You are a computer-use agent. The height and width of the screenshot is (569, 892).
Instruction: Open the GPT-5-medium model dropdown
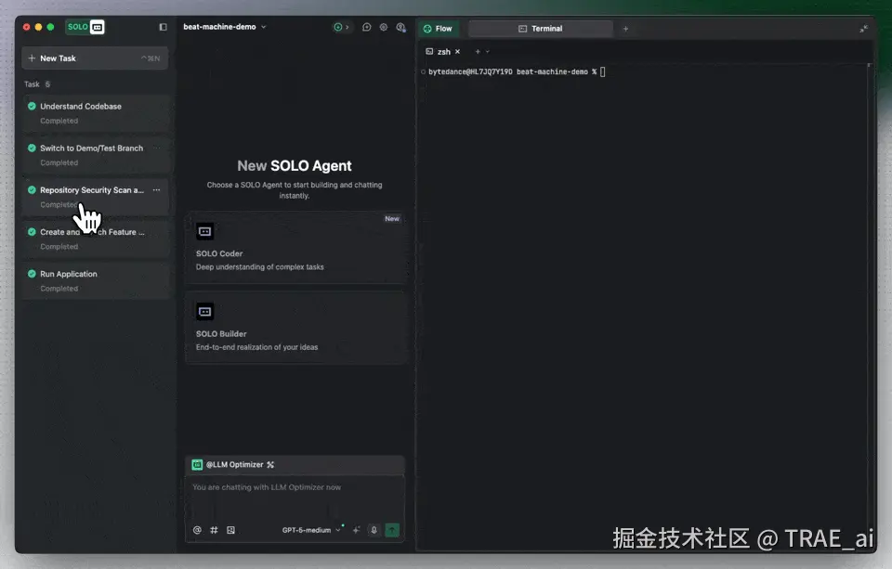[311, 530]
